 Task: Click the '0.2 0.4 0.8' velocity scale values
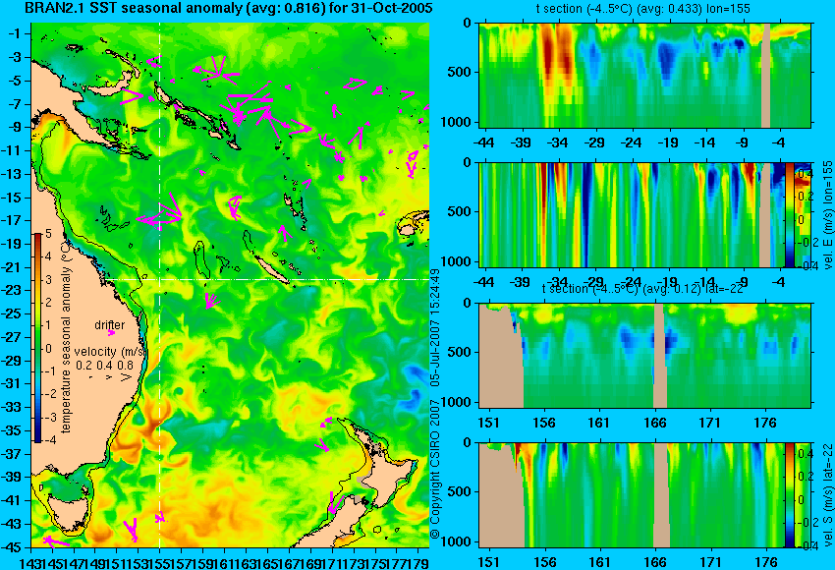tap(105, 366)
